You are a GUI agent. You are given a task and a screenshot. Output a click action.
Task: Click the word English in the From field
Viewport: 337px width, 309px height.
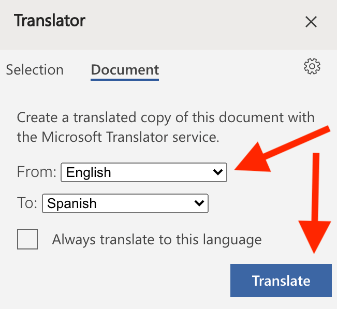pos(89,172)
